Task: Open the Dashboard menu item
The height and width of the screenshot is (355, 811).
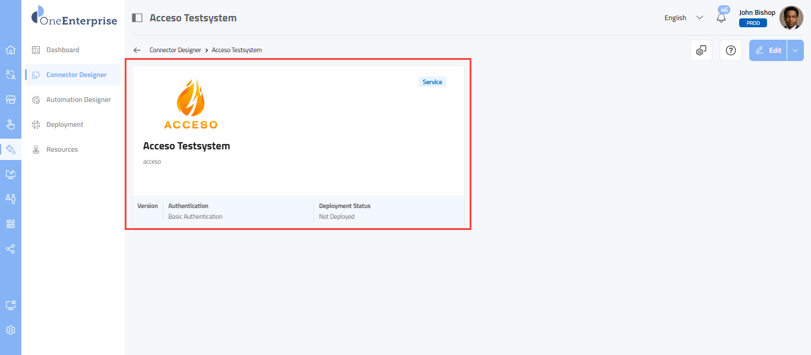Action: pyautogui.click(x=62, y=50)
